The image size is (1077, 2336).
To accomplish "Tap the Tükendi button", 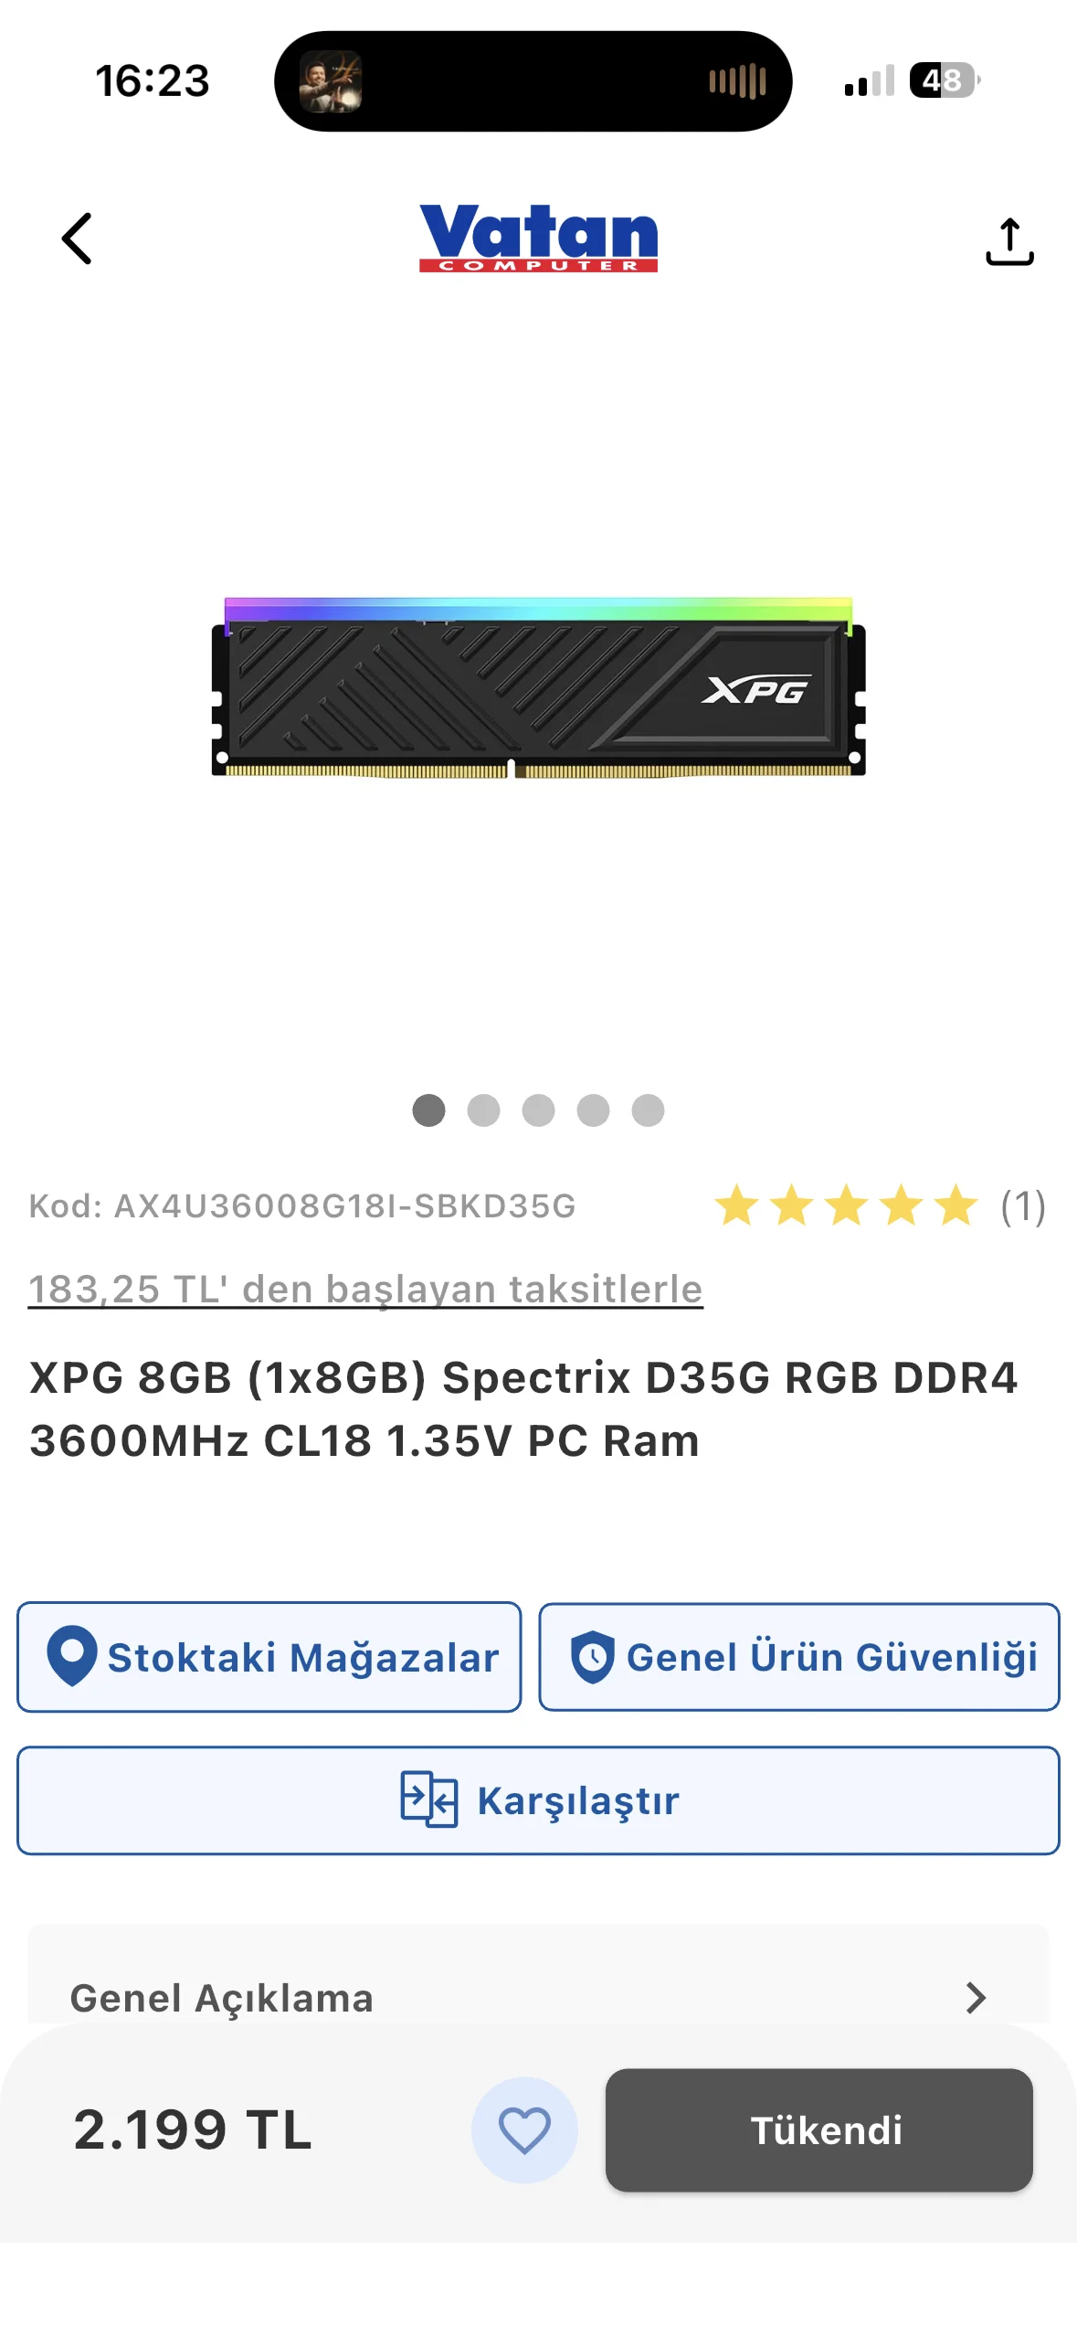I will pos(818,2129).
